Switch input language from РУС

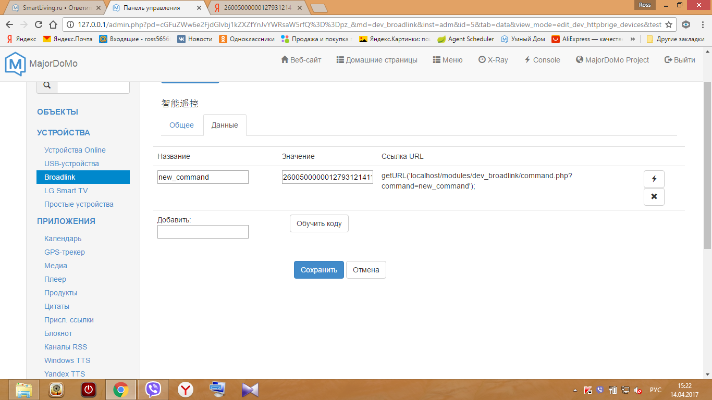coord(656,390)
